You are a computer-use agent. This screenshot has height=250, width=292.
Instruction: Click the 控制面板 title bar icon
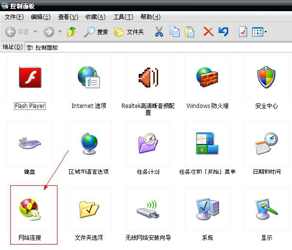4,6
